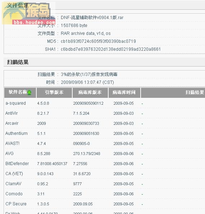Select Authentium database version 200909051630

click(86, 133)
